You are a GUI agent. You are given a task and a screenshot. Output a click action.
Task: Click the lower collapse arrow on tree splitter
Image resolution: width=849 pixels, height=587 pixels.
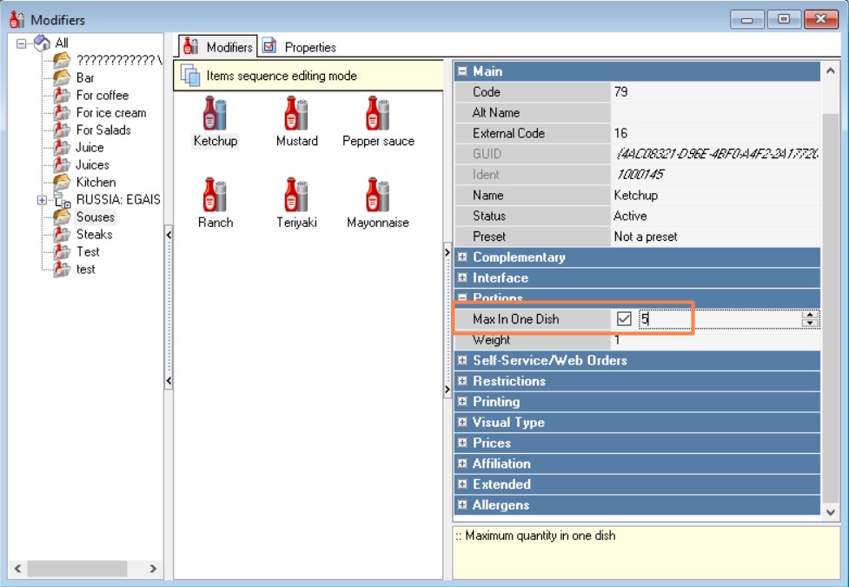(x=169, y=381)
